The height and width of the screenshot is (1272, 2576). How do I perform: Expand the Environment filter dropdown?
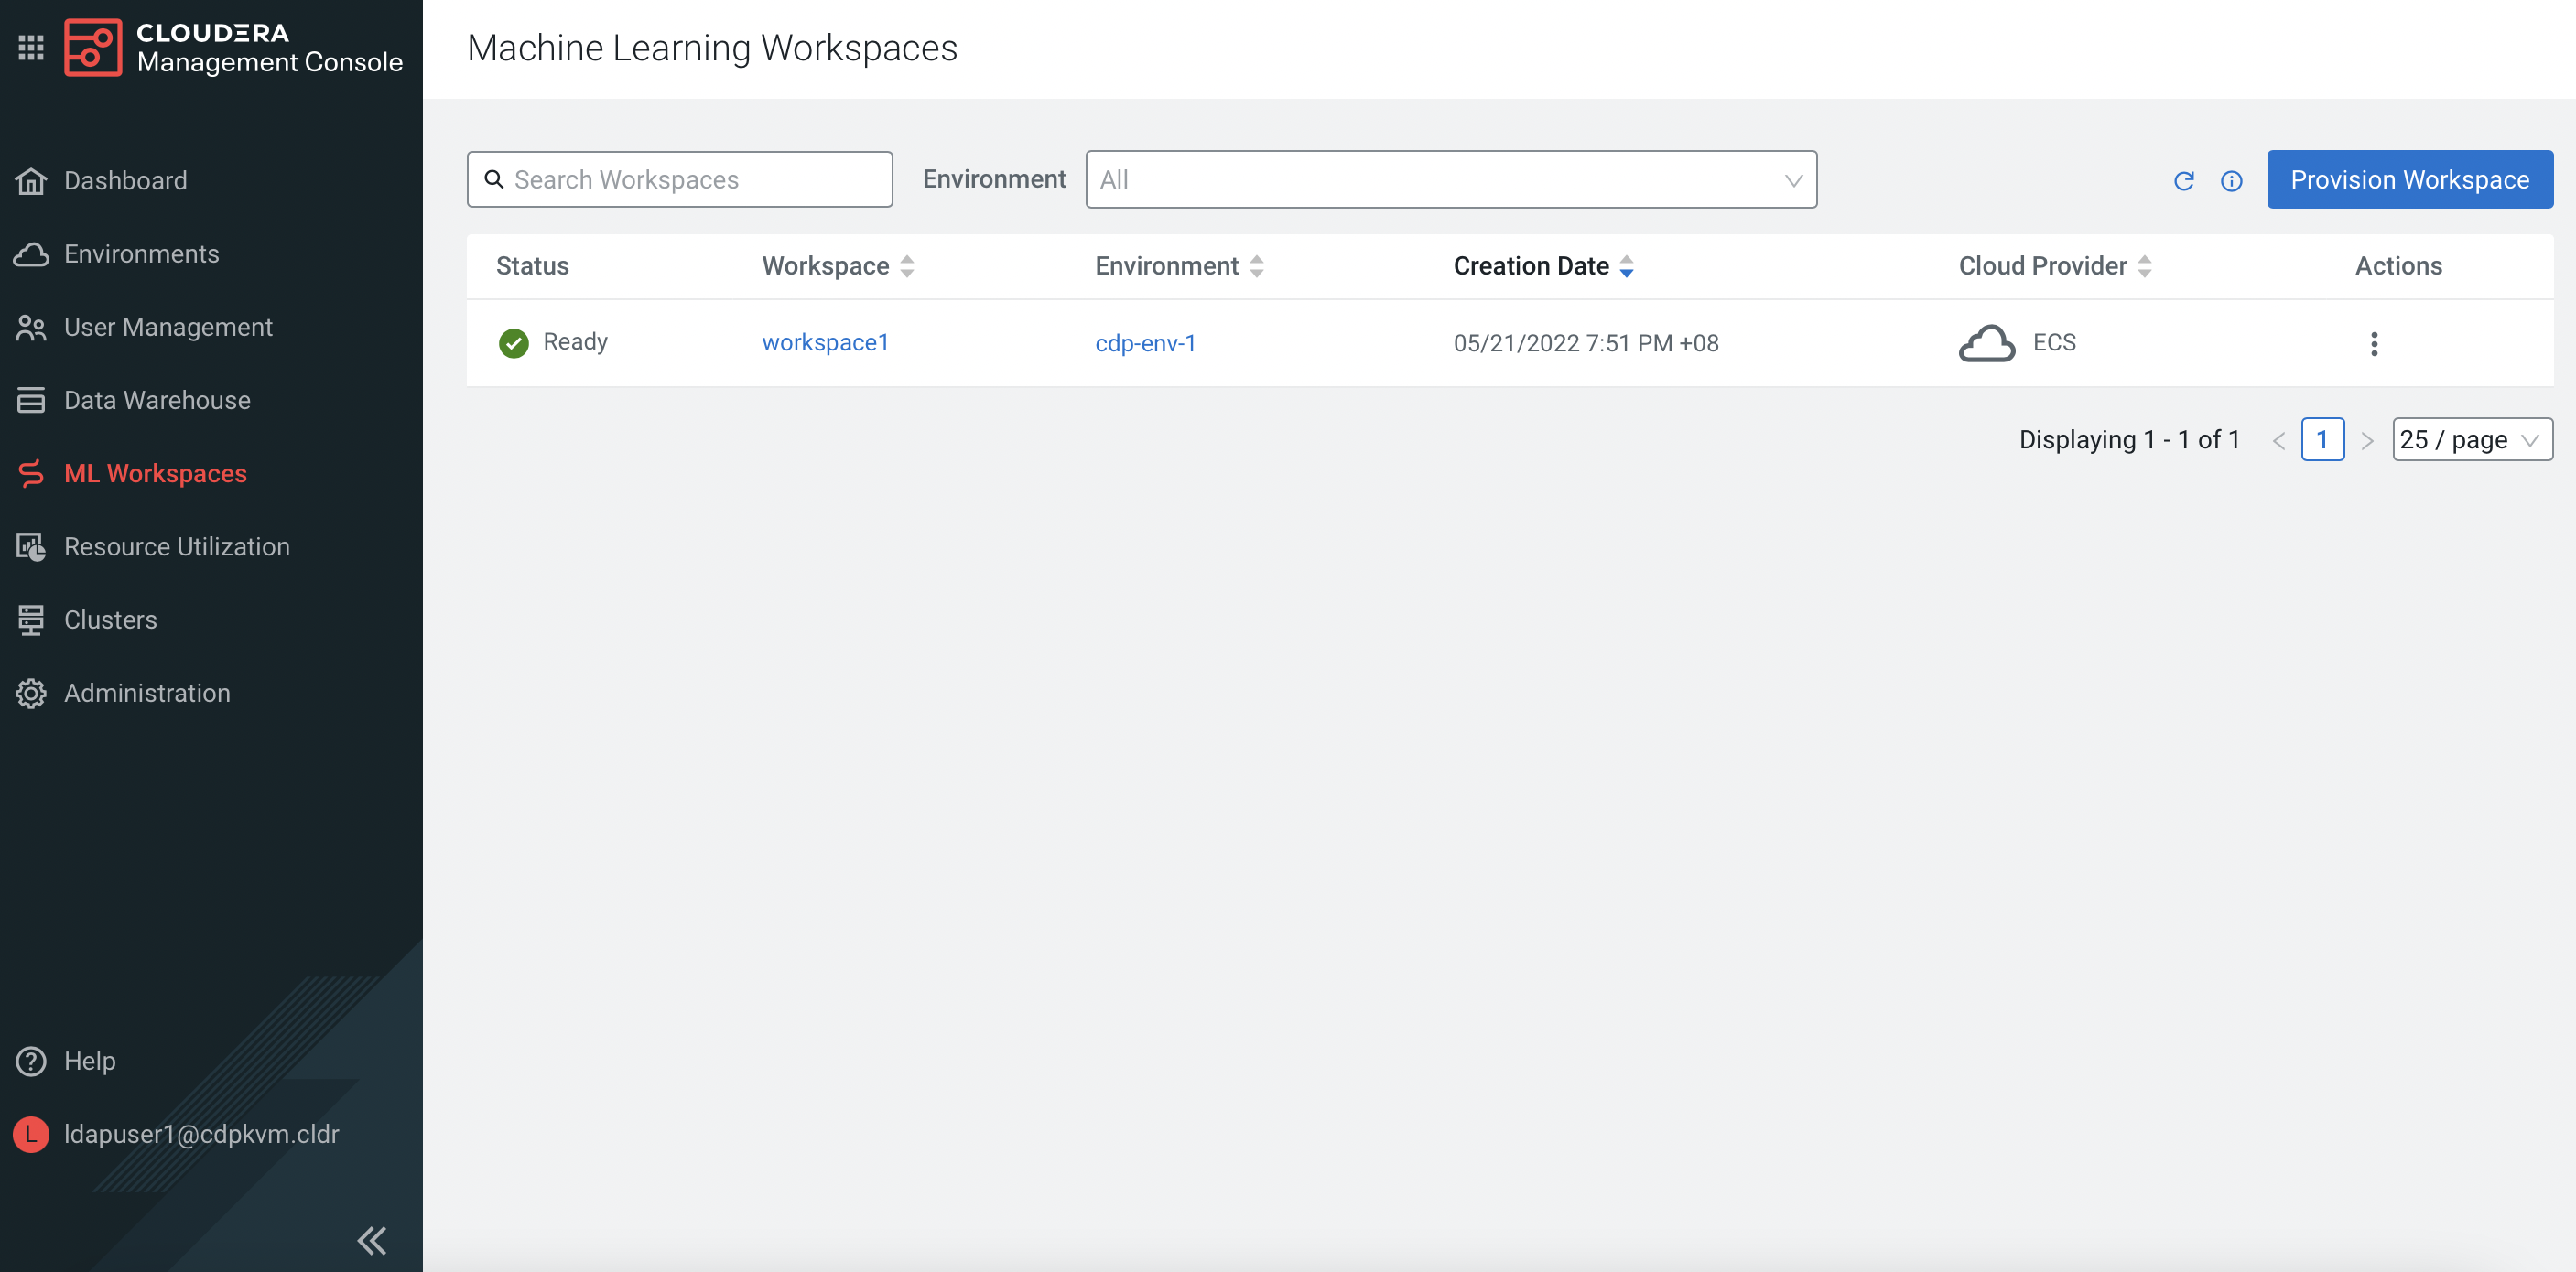point(1450,180)
